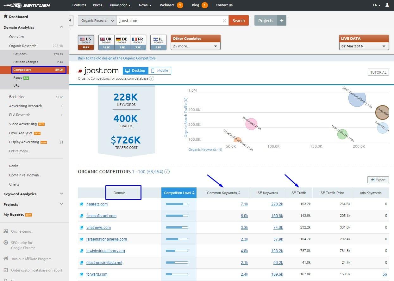Open the user account icon
Image resolution: width=394 pixels, height=281 pixels.
[x=387, y=5]
